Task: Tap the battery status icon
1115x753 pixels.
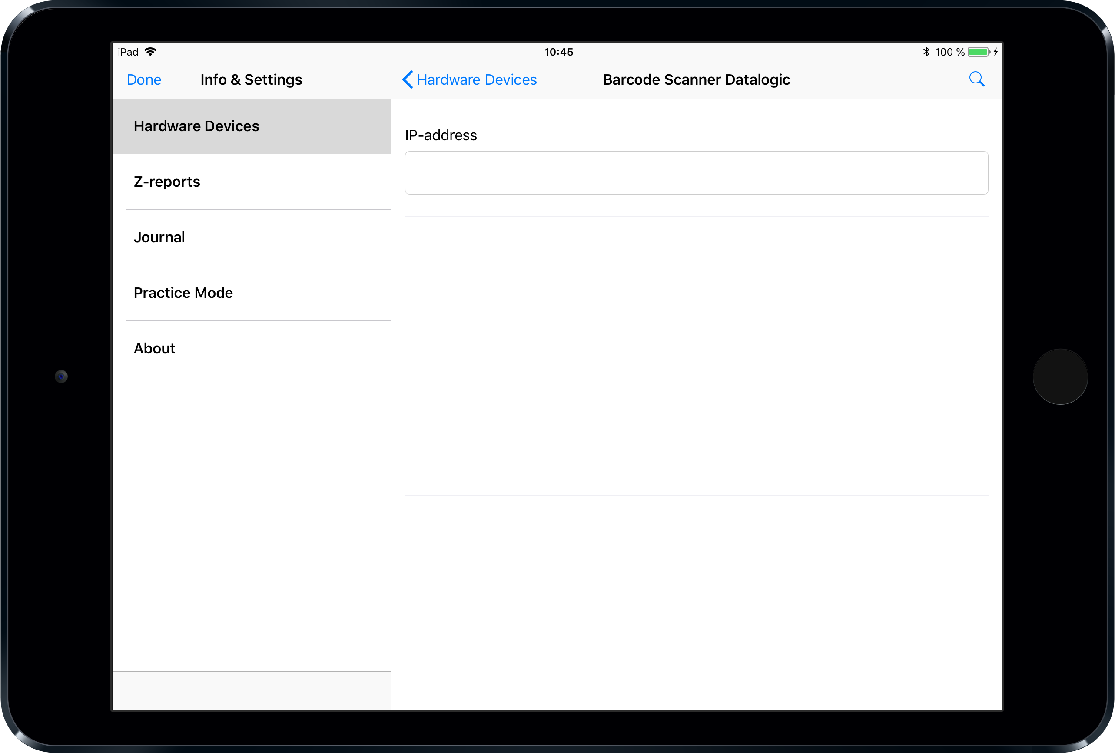Action: (979, 52)
